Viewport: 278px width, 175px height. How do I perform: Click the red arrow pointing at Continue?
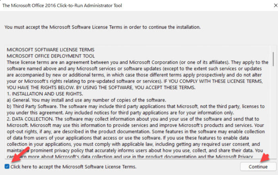pos(266,157)
